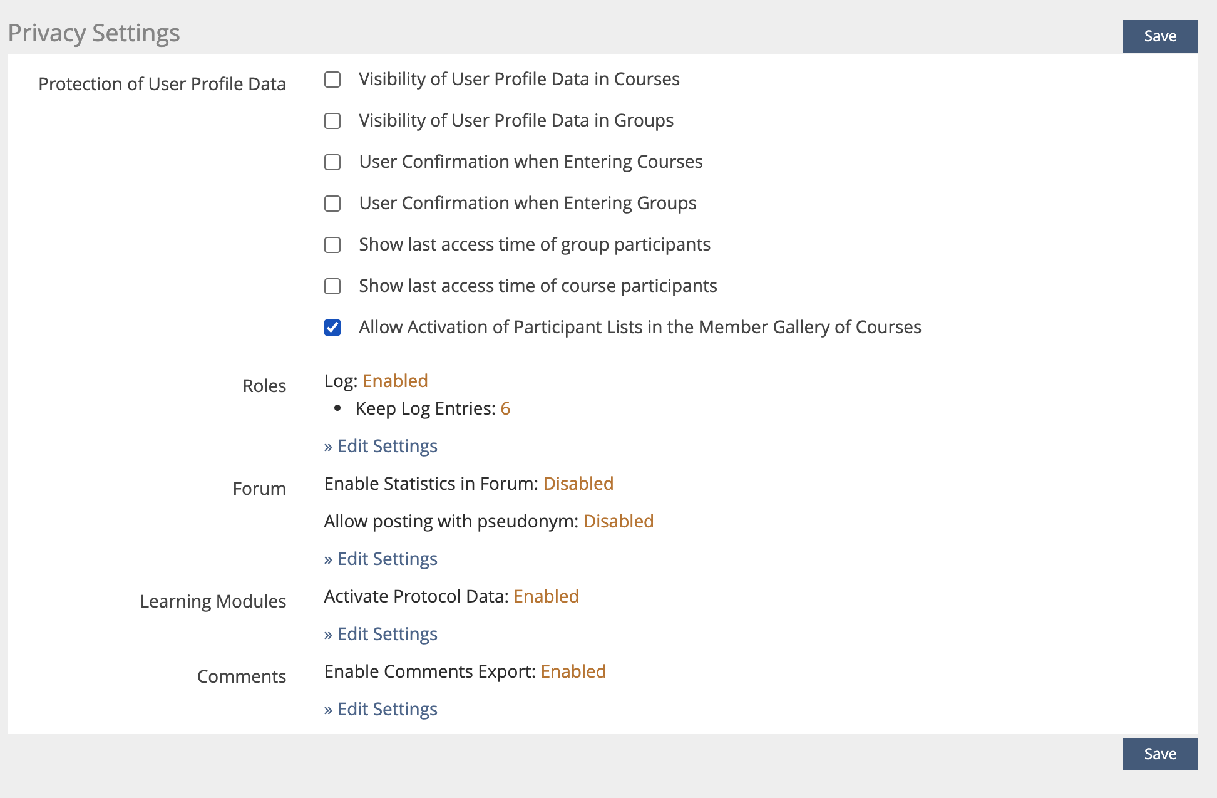Viewport: 1217px width, 798px height.
Task: Open Edit Settings link under Comments
Action: tap(381, 709)
